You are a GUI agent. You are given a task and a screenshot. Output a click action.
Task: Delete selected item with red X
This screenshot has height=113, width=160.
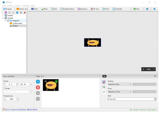pyautogui.click(x=25, y=12)
